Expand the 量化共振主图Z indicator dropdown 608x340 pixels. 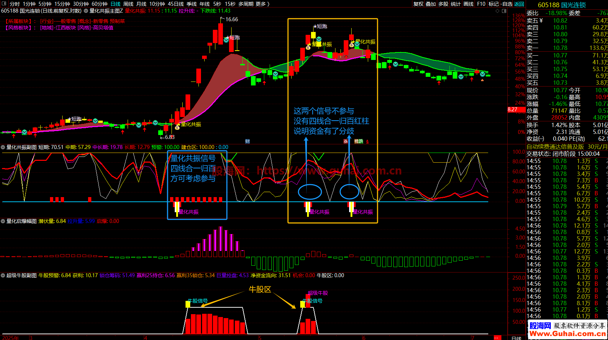click(86, 11)
